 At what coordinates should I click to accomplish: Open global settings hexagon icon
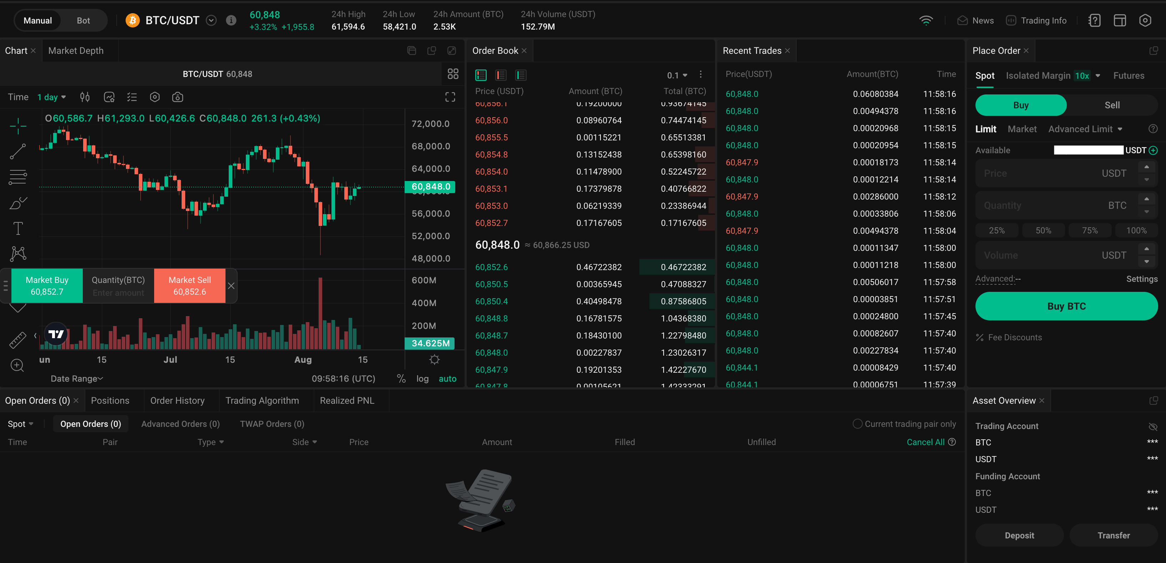tap(1145, 20)
